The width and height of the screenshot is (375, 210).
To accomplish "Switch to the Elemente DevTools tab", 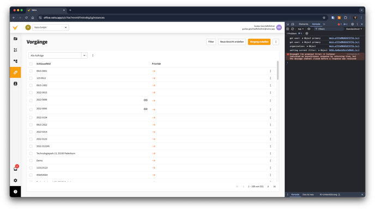I will click(x=303, y=24).
